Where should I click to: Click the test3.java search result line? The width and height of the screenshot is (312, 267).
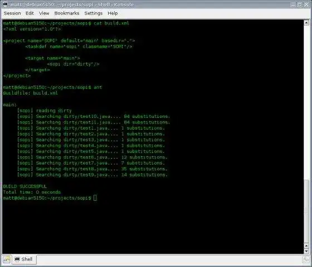click(x=91, y=140)
